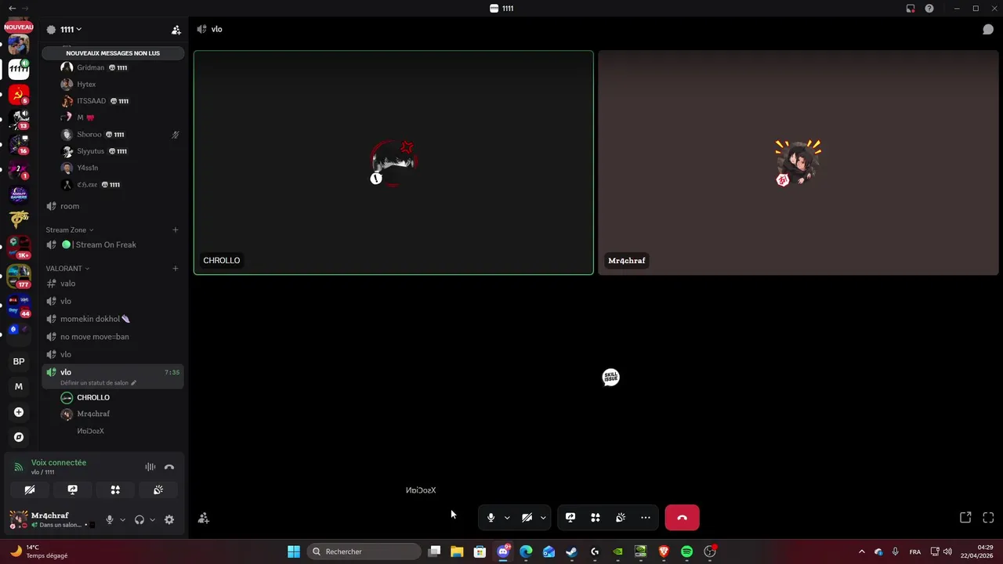Disconnect with the red hang-up button

(682, 518)
